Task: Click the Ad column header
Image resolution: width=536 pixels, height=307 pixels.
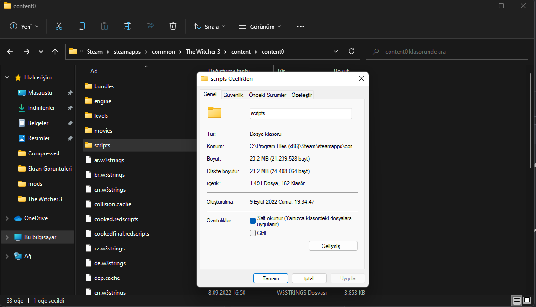Action: pos(94,71)
